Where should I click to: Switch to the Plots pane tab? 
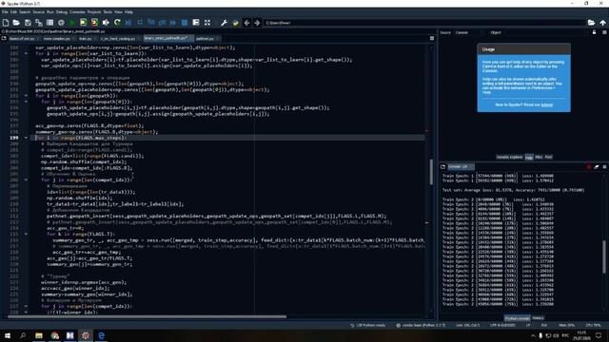pyautogui.click(x=539, y=157)
